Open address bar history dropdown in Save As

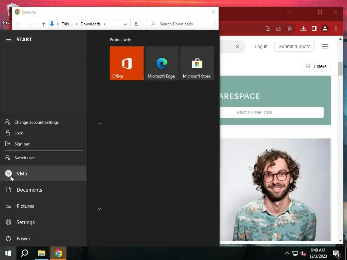click(x=125, y=24)
